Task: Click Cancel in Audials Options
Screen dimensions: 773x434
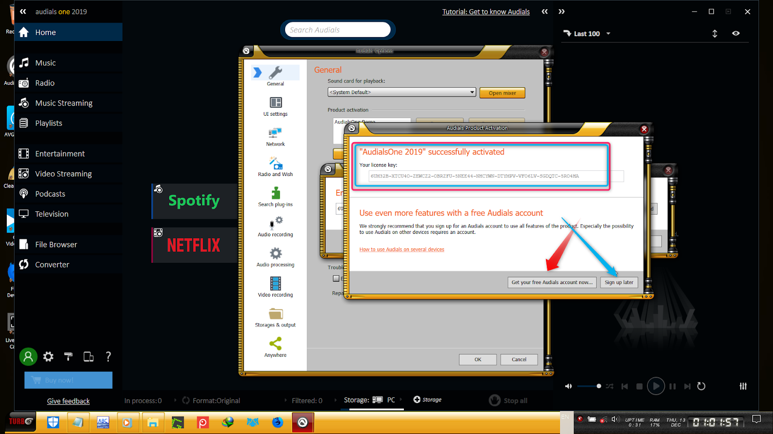Action: click(x=519, y=360)
